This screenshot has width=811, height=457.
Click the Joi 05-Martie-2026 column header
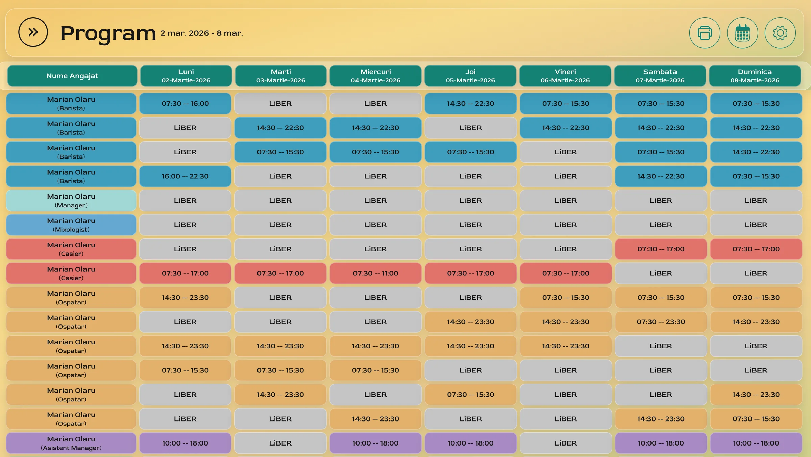coord(470,76)
